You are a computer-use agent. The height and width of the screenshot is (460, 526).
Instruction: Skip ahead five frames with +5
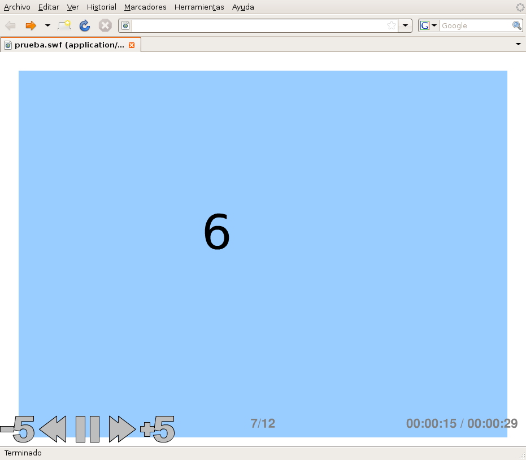point(158,429)
